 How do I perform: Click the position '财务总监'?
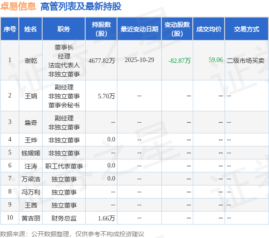point(64,218)
